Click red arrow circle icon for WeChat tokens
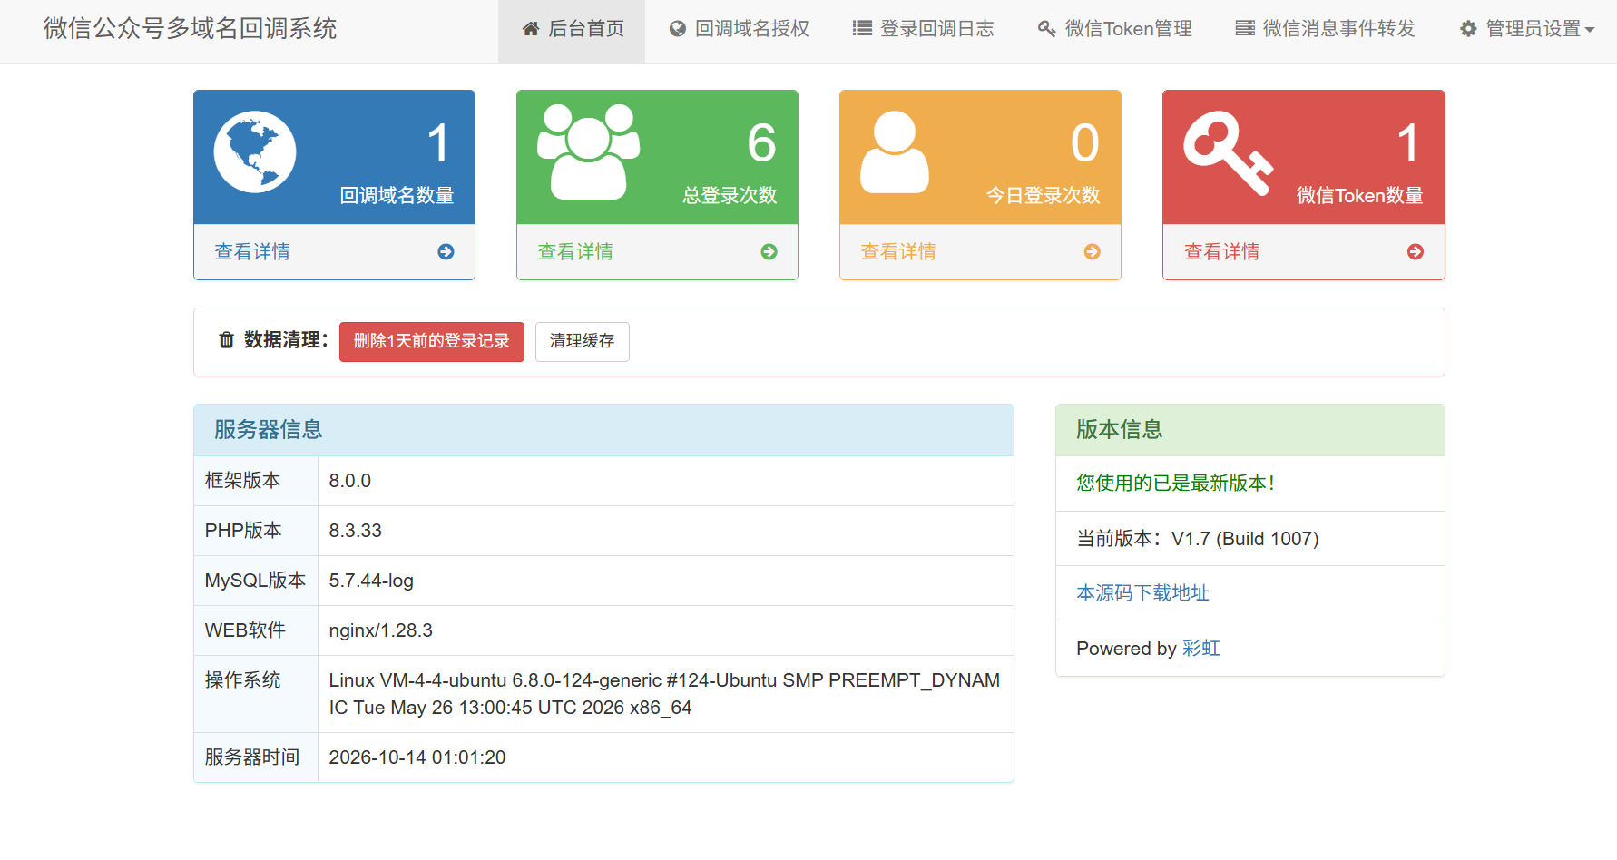This screenshot has height=860, width=1617. tap(1415, 252)
